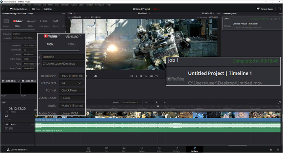
Task: Expand the YouTube preset dropdown arrow
Action: pos(23,21)
